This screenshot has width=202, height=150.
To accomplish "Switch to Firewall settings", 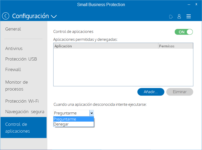I will [x=13, y=69].
